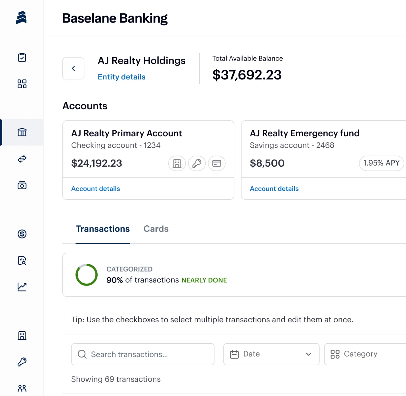Screen dimensions: 406x396
Task: Click the categorized progress ring
Action: pyautogui.click(x=87, y=275)
